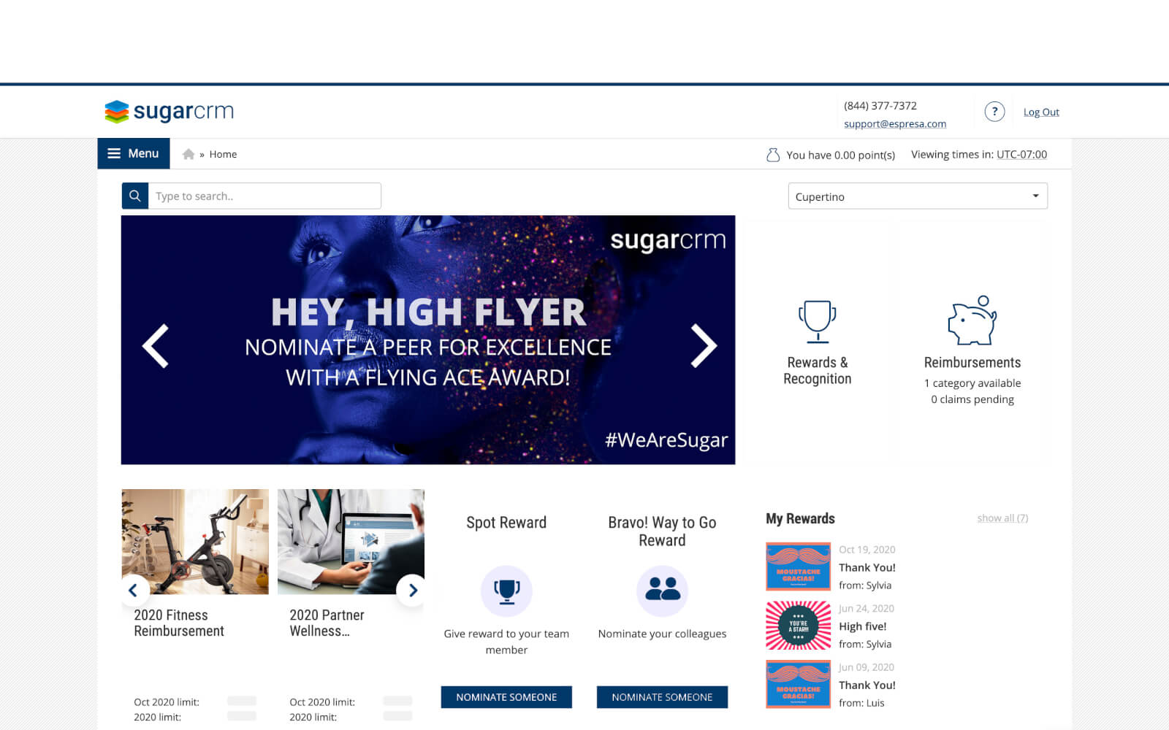The image size is (1169, 730).
Task: Open Oct 19 Thank You card
Action: pyautogui.click(x=798, y=566)
